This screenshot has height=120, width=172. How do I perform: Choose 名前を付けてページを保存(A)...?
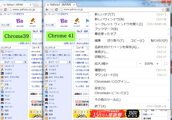(x=130, y=47)
